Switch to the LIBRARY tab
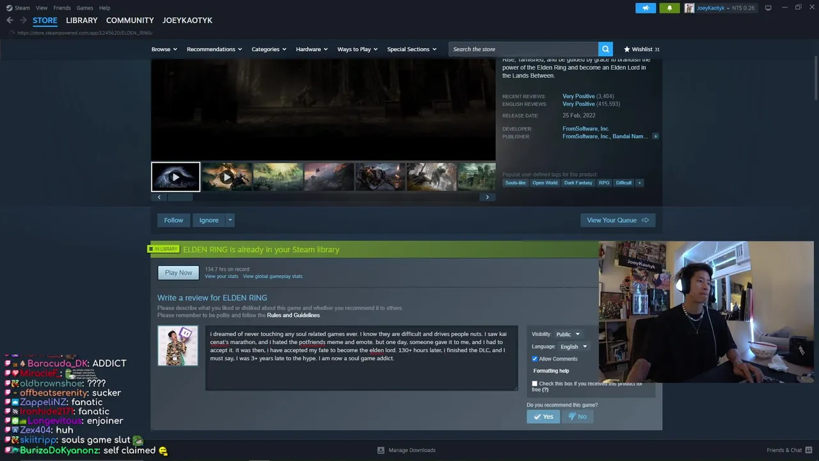Image resolution: width=819 pixels, height=461 pixels. [x=82, y=20]
